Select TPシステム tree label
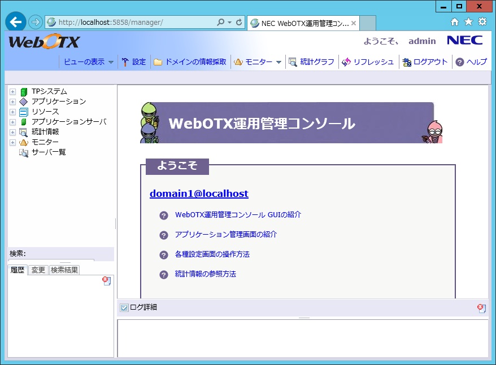The height and width of the screenshot is (365, 496). click(49, 91)
